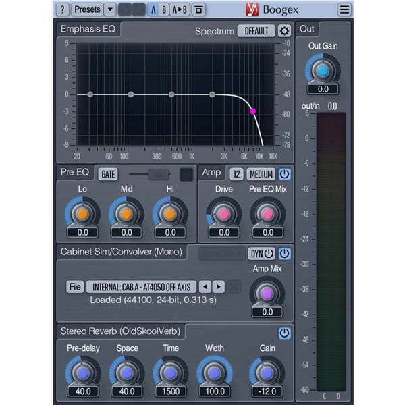The height and width of the screenshot is (405, 405).
Task: Click the Cabinet Sim/Convolver (Mono) label
Action: [x=121, y=252]
